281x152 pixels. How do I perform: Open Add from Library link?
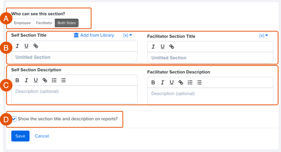97,35
